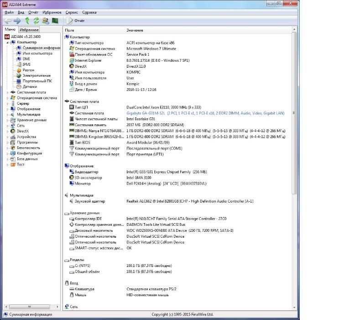Screen dimensions: 355x320
Task: Open the Файл menu
Action: pos(9,12)
